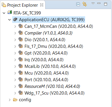The image size is (112, 107).
Task: Click the Collapse All toolbar icon
Action: click(78, 4)
